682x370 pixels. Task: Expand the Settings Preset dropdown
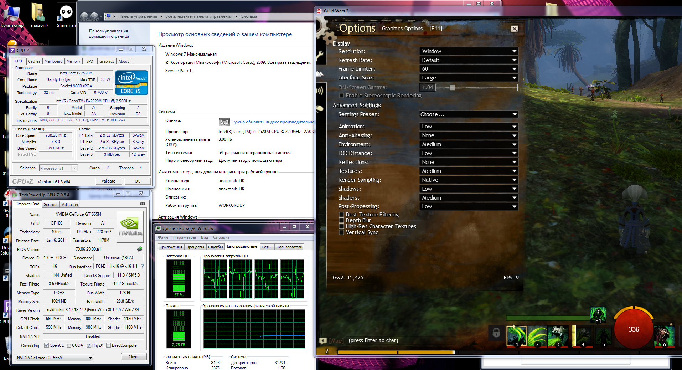tap(469, 114)
